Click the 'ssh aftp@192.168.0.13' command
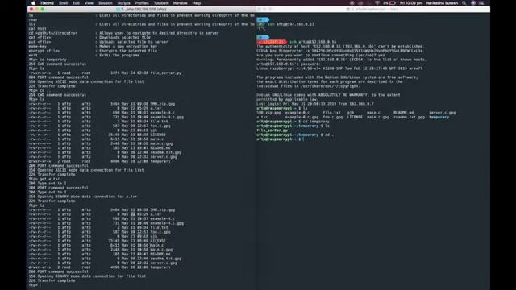 (x=291, y=24)
